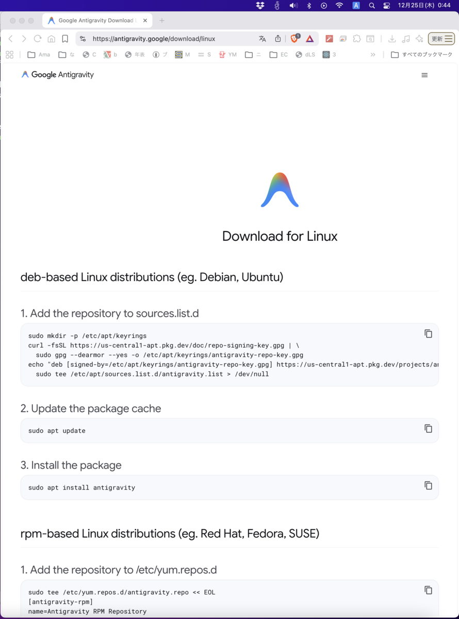Click the '1. Add the repository to sources.list.d' heading
459x619 pixels.
pyautogui.click(x=109, y=314)
